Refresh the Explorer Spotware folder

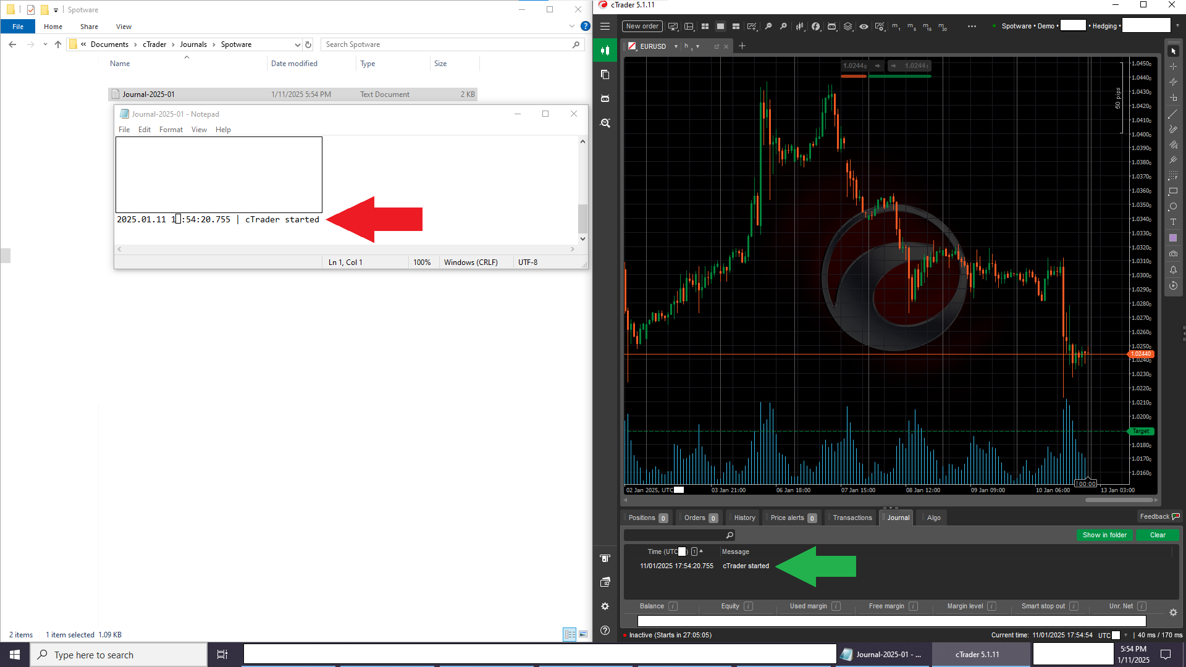tap(308, 44)
